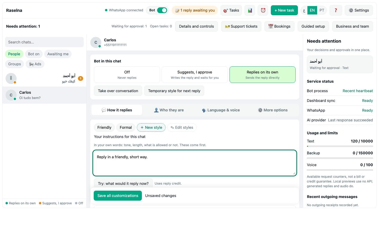Click Edit styles pencil chip

point(182,127)
